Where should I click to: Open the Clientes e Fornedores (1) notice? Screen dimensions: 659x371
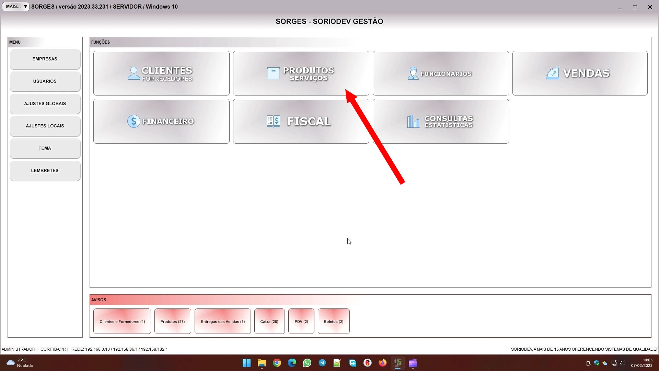[x=122, y=322]
